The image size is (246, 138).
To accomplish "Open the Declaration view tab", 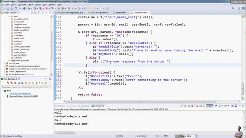I will 84,106.
